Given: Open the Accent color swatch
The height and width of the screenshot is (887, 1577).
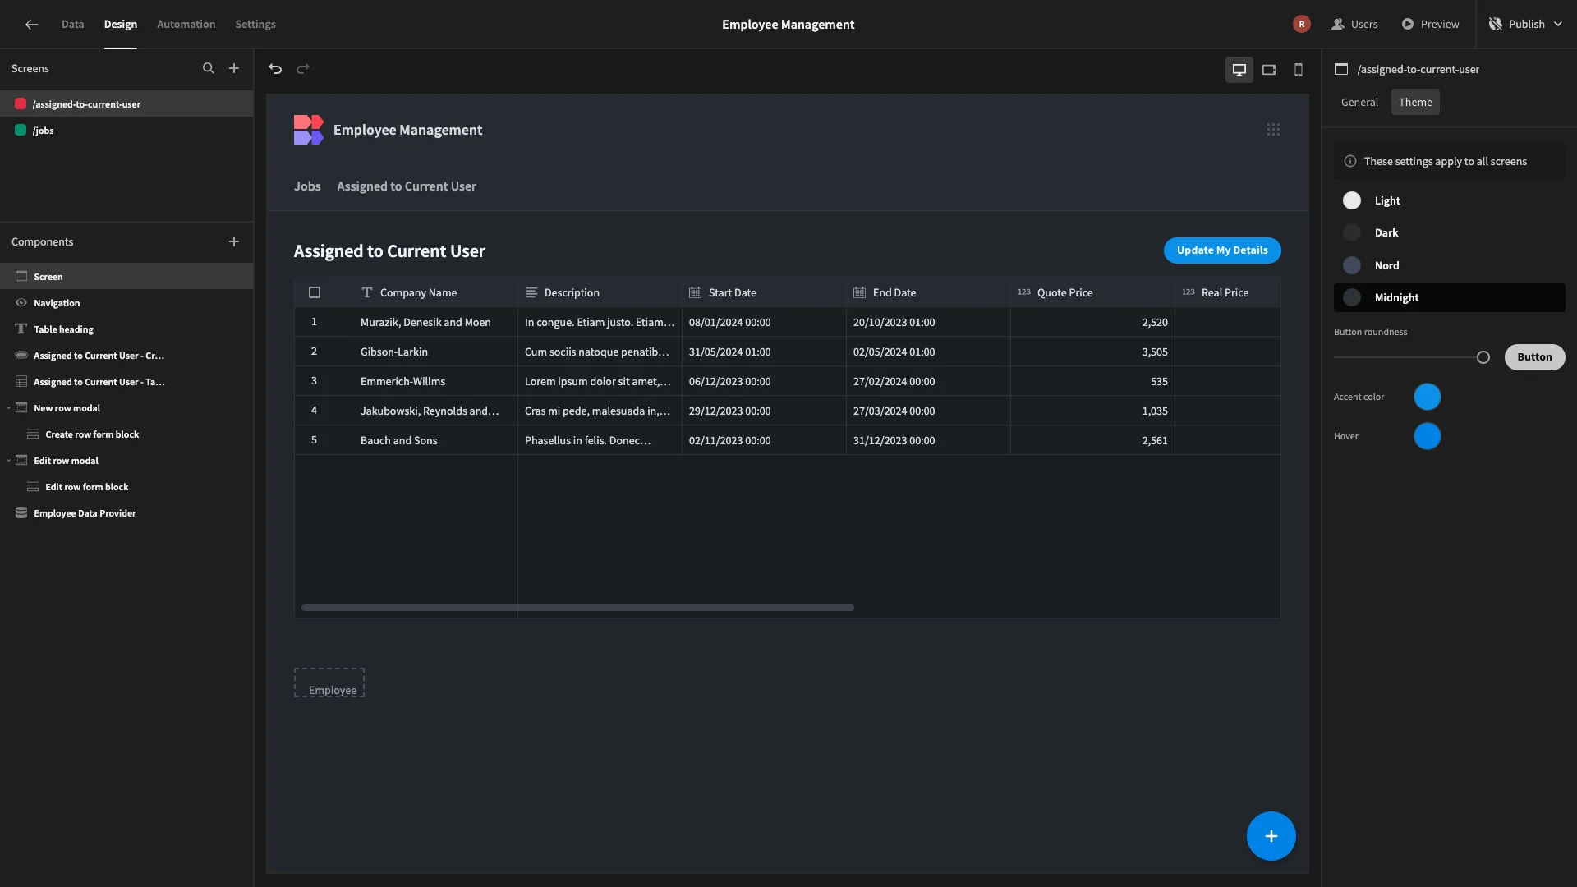Looking at the screenshot, I should (1428, 397).
